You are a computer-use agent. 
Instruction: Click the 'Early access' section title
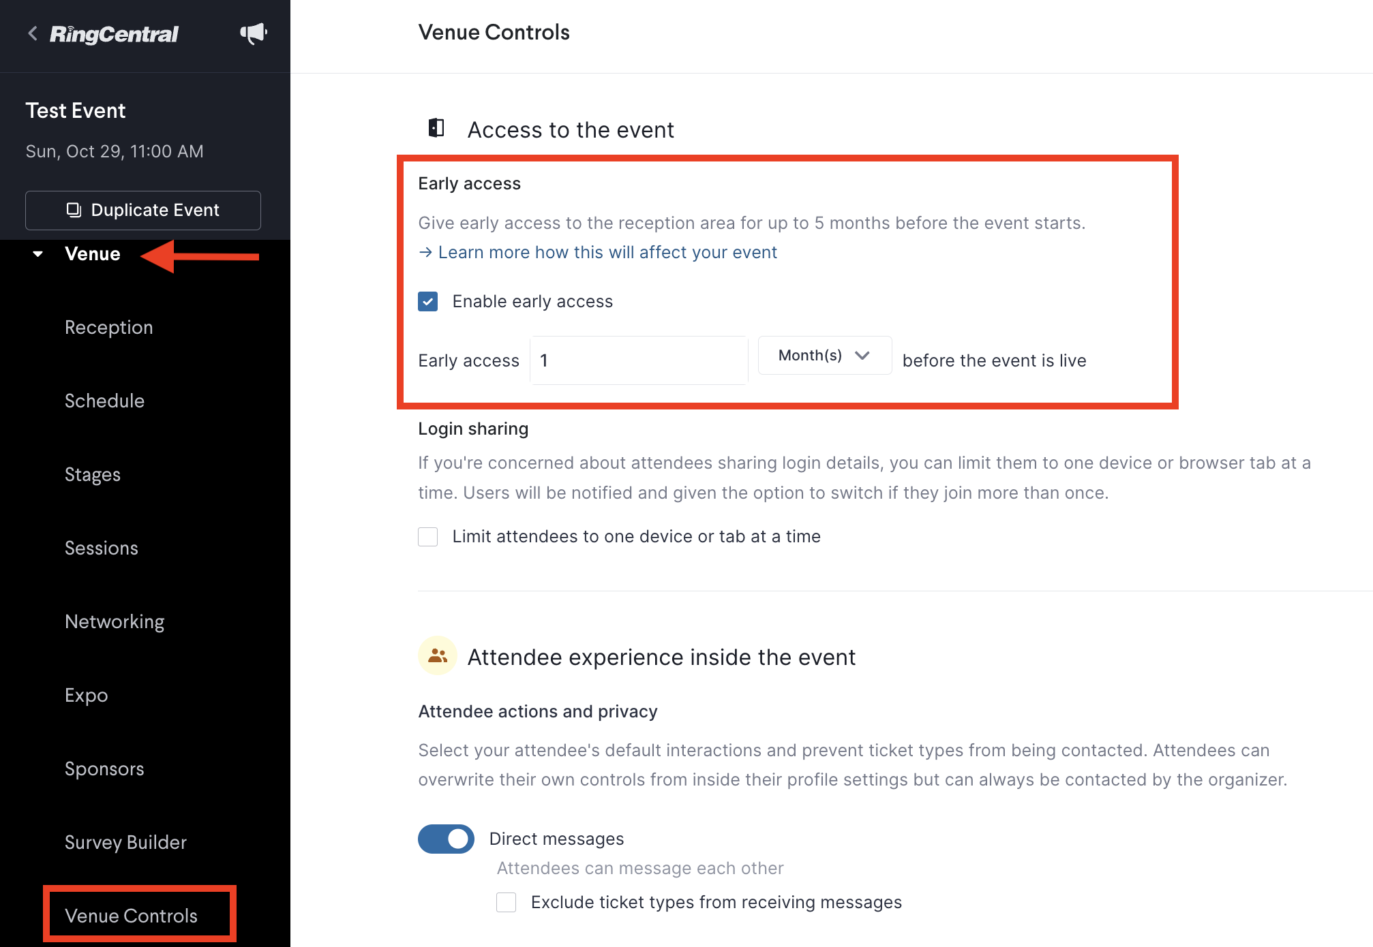click(x=469, y=183)
